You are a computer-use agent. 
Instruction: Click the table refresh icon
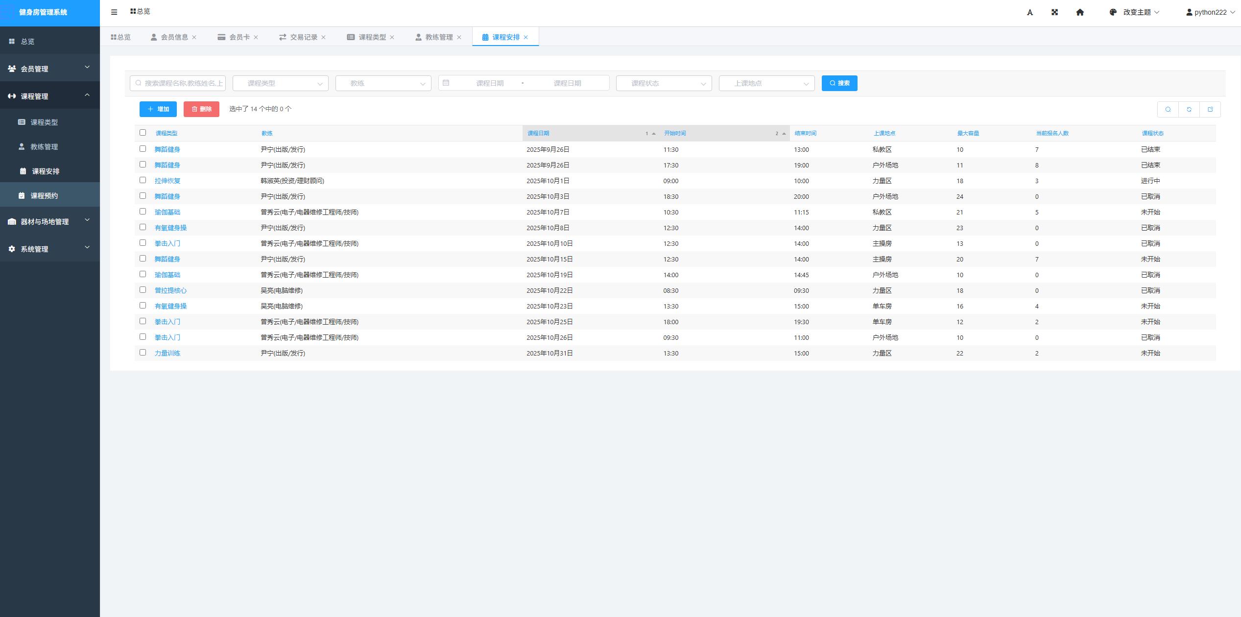1189,109
